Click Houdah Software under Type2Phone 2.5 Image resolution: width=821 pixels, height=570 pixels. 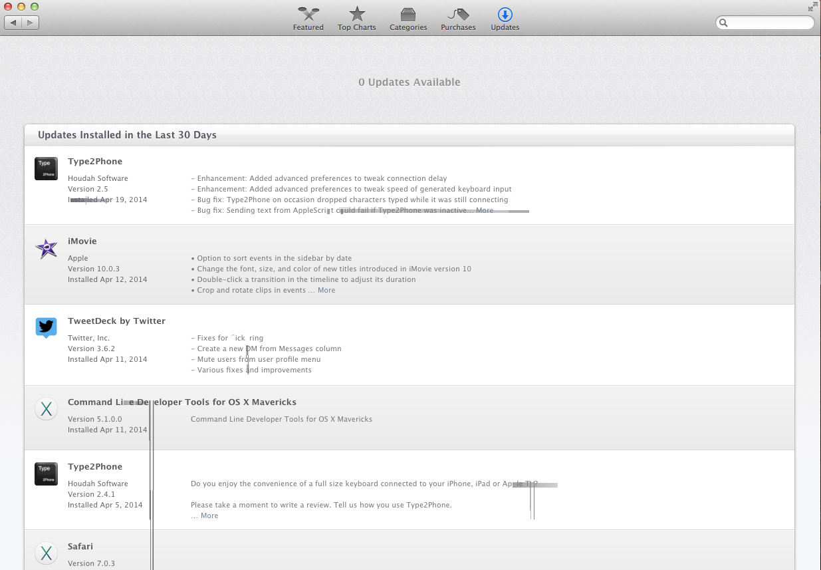pyautogui.click(x=98, y=178)
